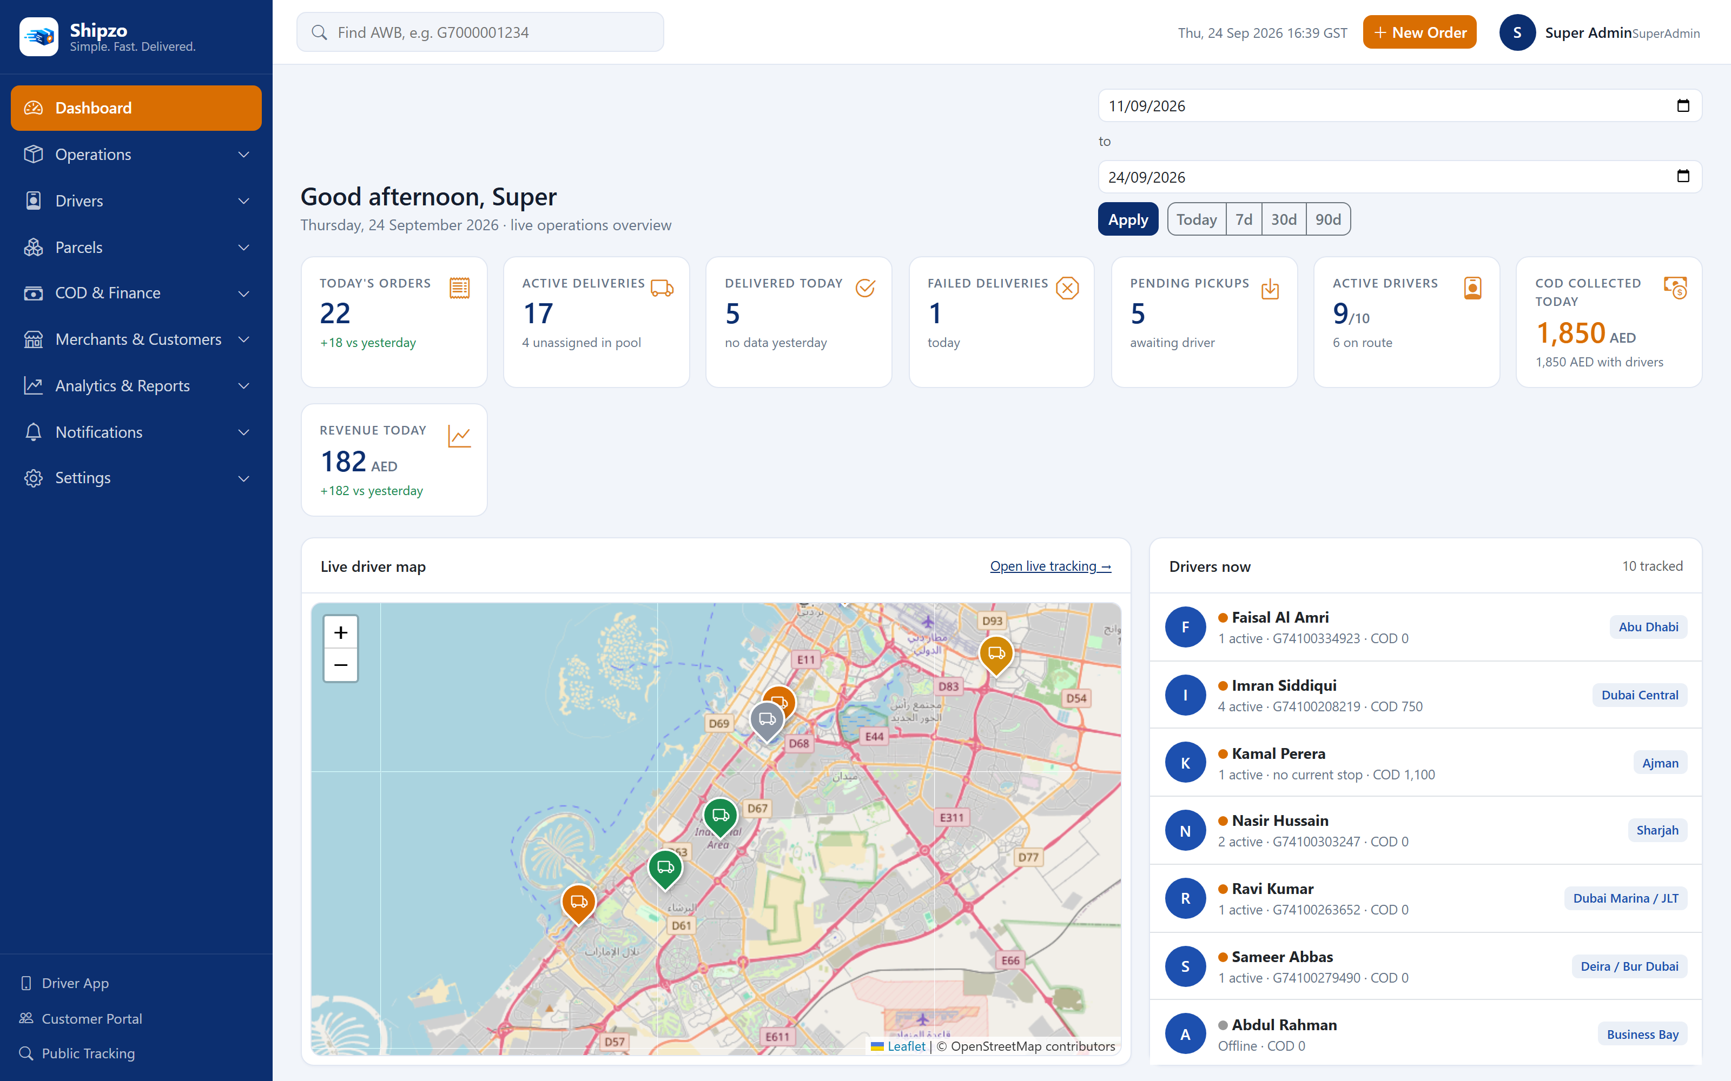The image size is (1731, 1081).
Task: Apply the selected date range
Action: (x=1128, y=219)
